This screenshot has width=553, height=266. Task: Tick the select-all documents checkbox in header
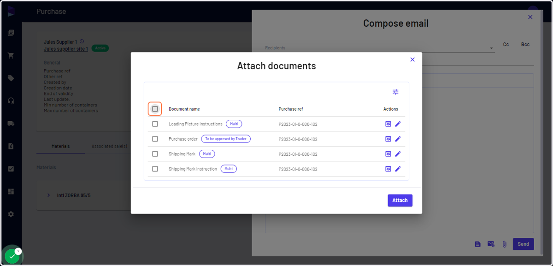click(155, 109)
